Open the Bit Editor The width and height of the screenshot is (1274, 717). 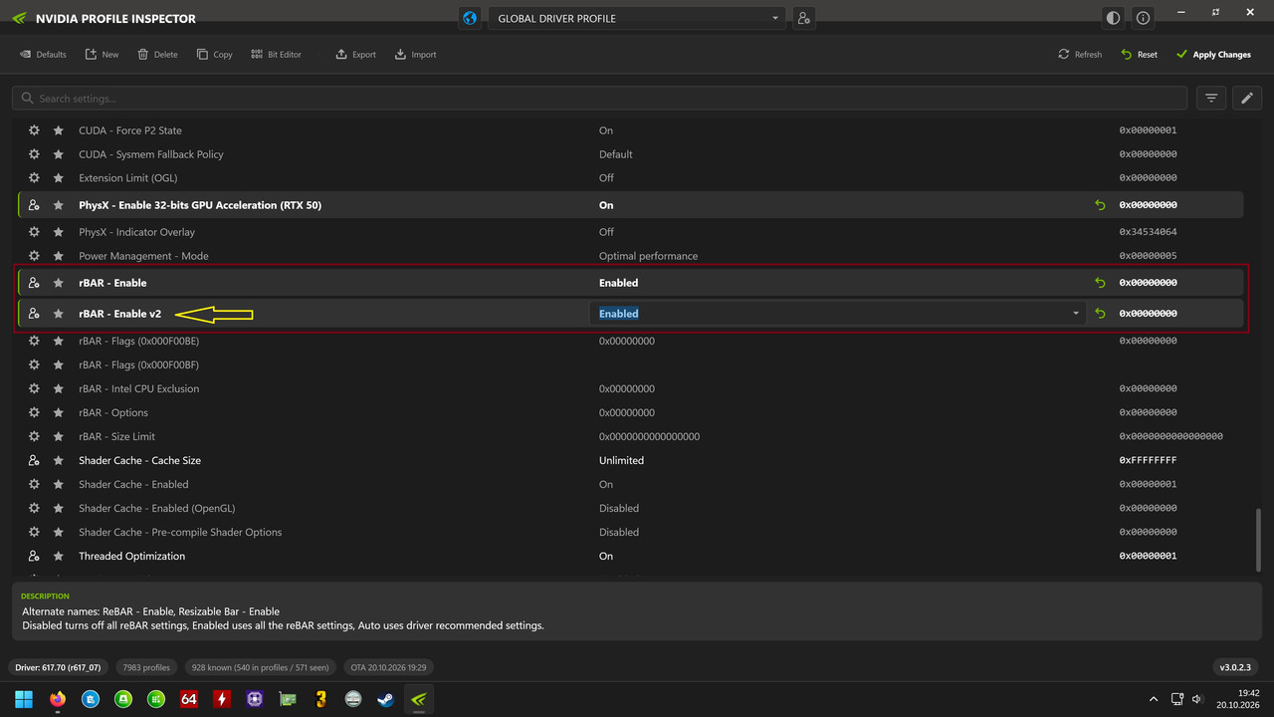[276, 55]
